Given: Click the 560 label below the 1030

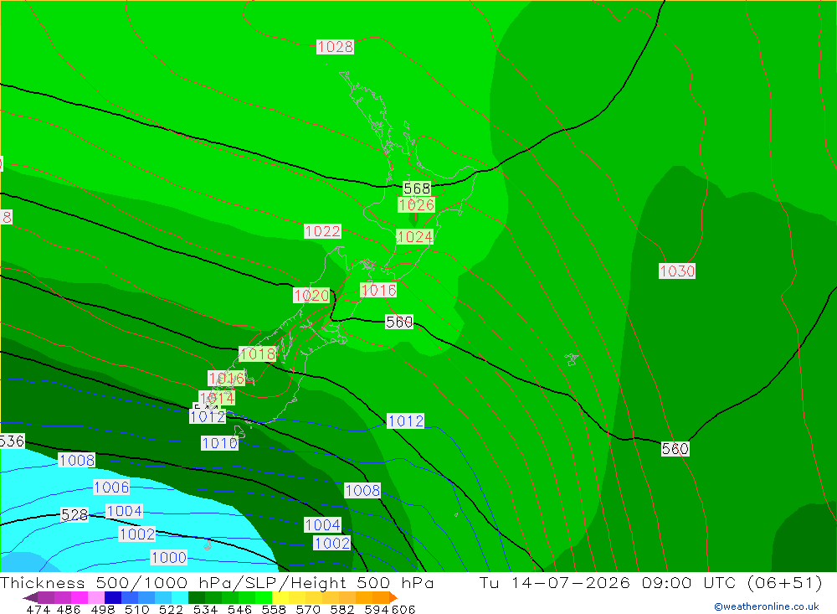Looking at the screenshot, I should click(675, 449).
